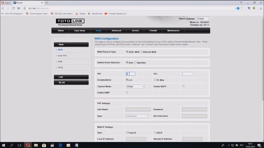Open a new browser tab

click(47, 3)
